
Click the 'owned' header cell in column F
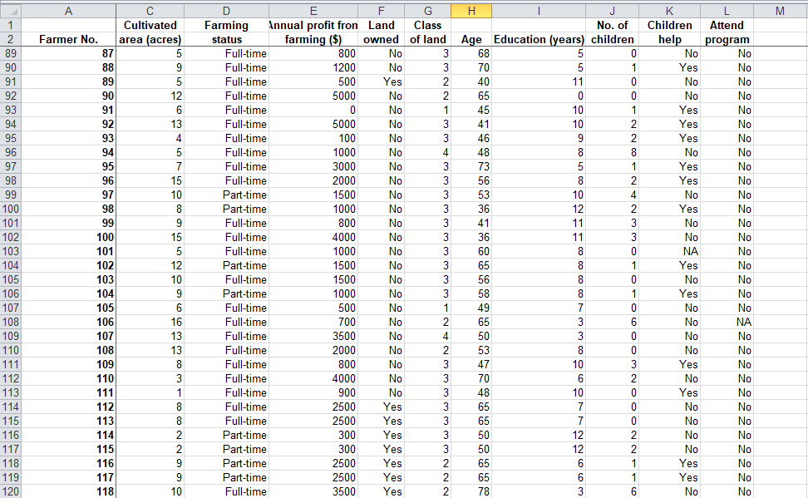click(382, 39)
